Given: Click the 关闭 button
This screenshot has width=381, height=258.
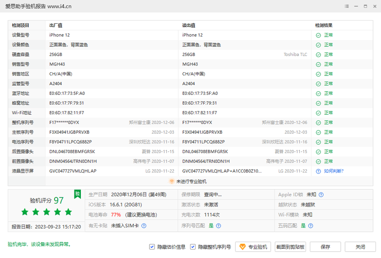Looking at the screenshot, I should click(360, 247).
